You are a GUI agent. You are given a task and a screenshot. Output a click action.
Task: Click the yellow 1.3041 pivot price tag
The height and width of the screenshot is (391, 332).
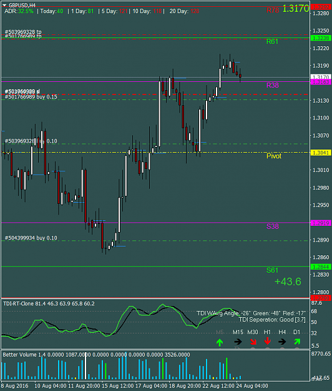pos(321,153)
